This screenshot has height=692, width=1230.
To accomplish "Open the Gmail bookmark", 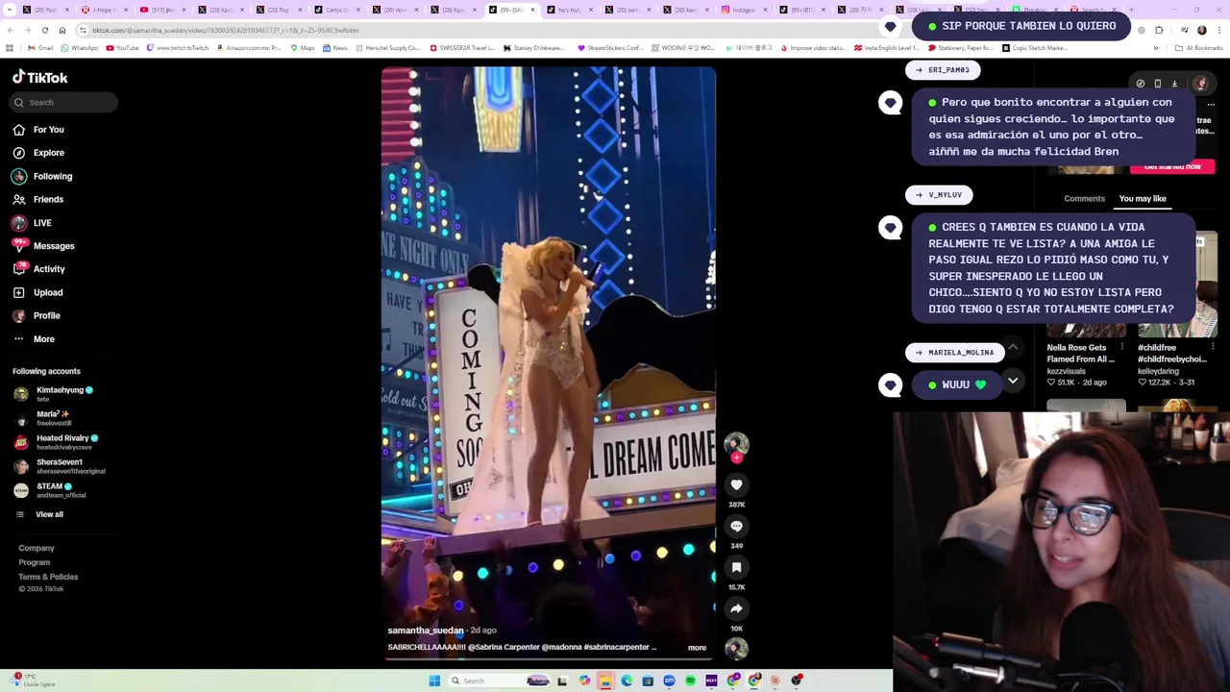I will point(39,48).
